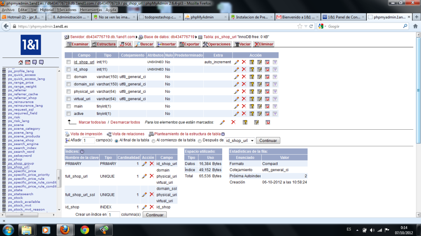Open ps_shop table in sidebar
Image resolution: width=421 pixels, height=236 pixels.
tap(15, 159)
